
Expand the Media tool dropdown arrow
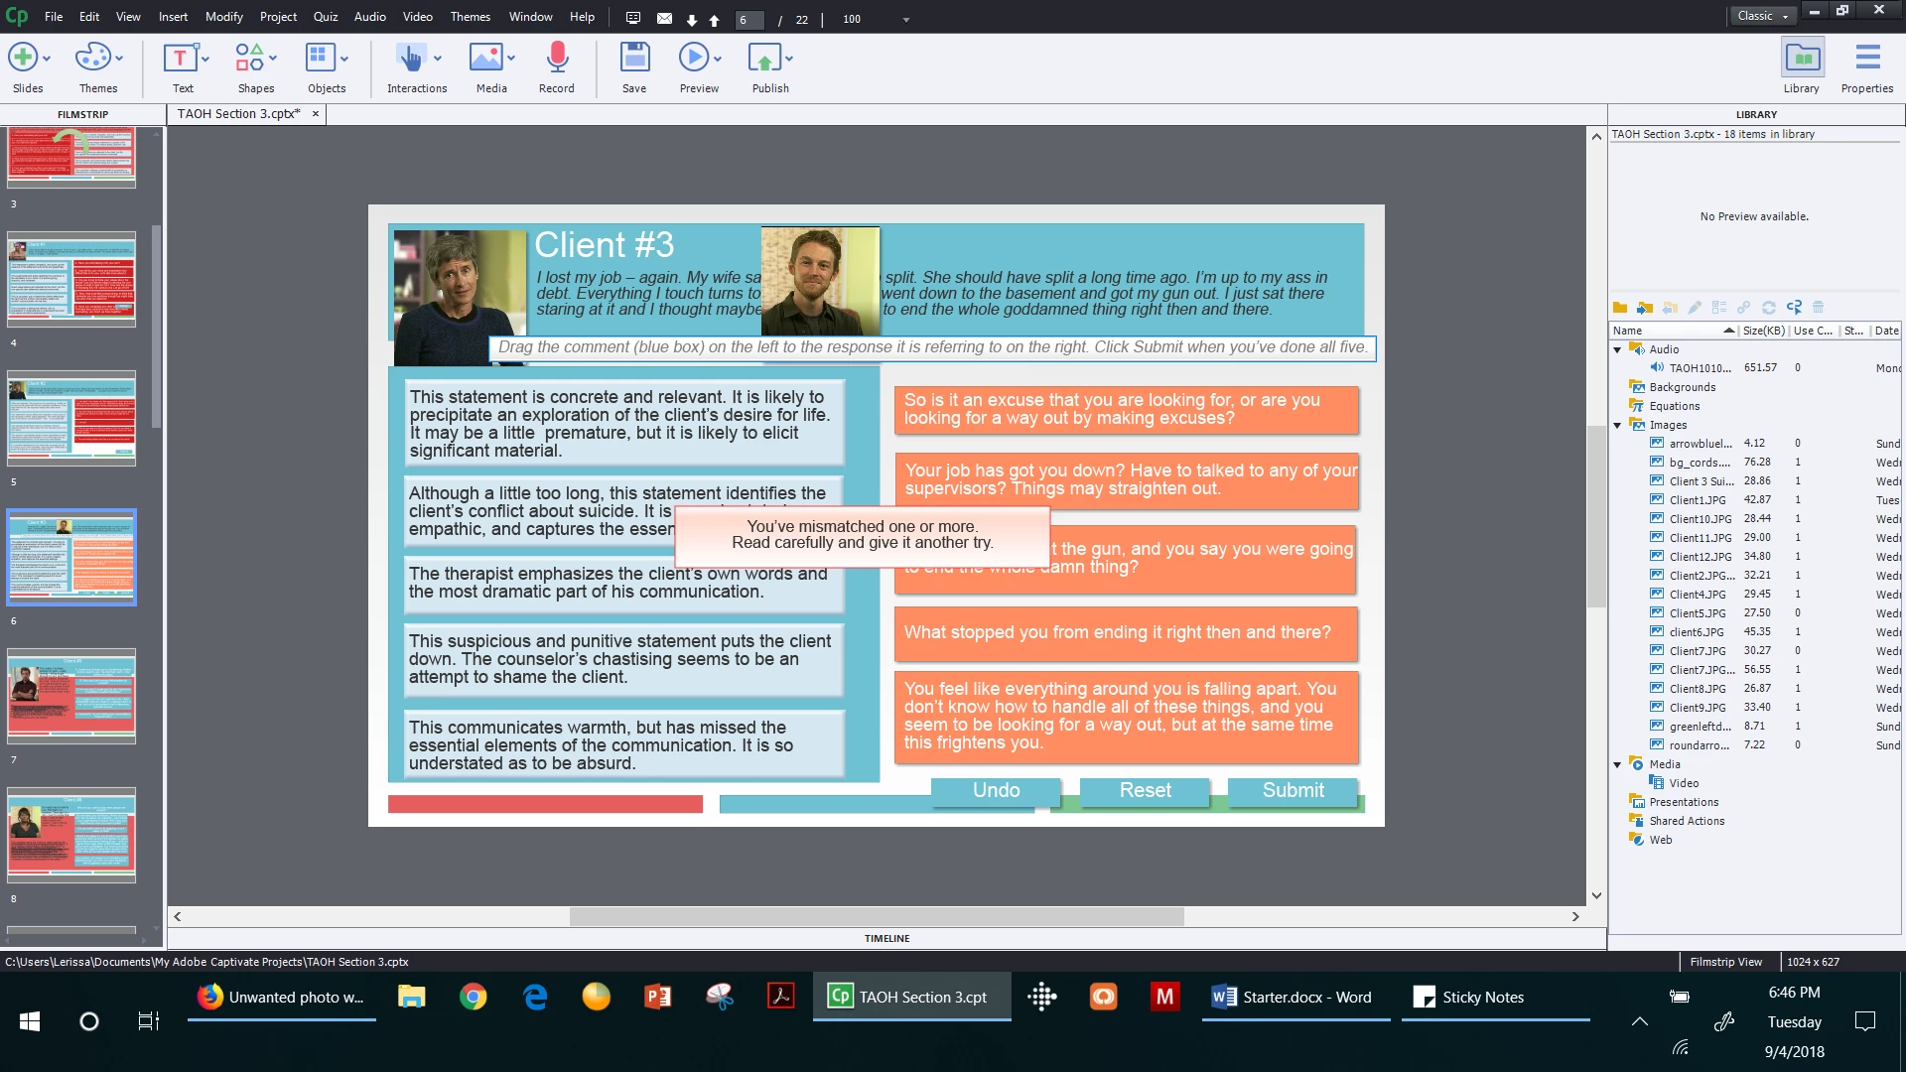(511, 59)
